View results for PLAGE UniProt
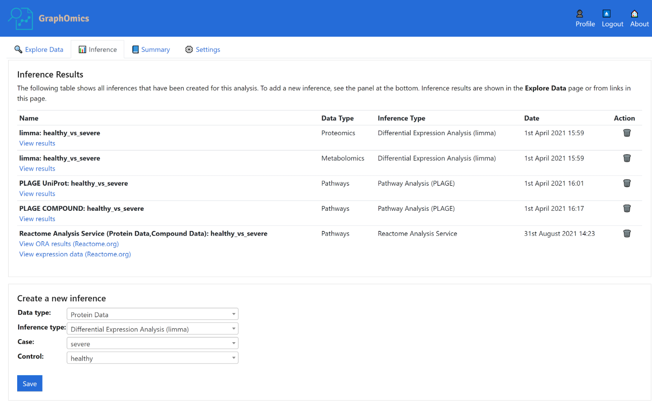 click(x=37, y=194)
